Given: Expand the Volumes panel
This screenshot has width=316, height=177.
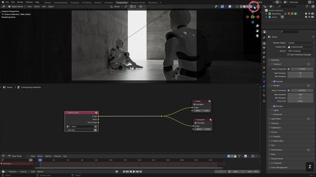Looking at the screenshot, I should point(275,123).
